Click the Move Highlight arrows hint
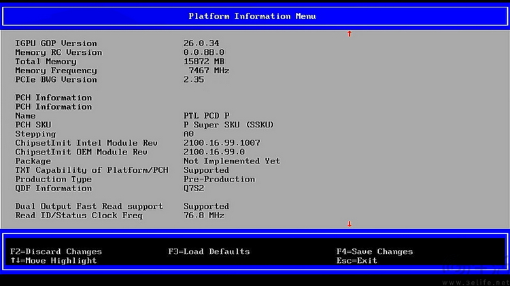 54,261
